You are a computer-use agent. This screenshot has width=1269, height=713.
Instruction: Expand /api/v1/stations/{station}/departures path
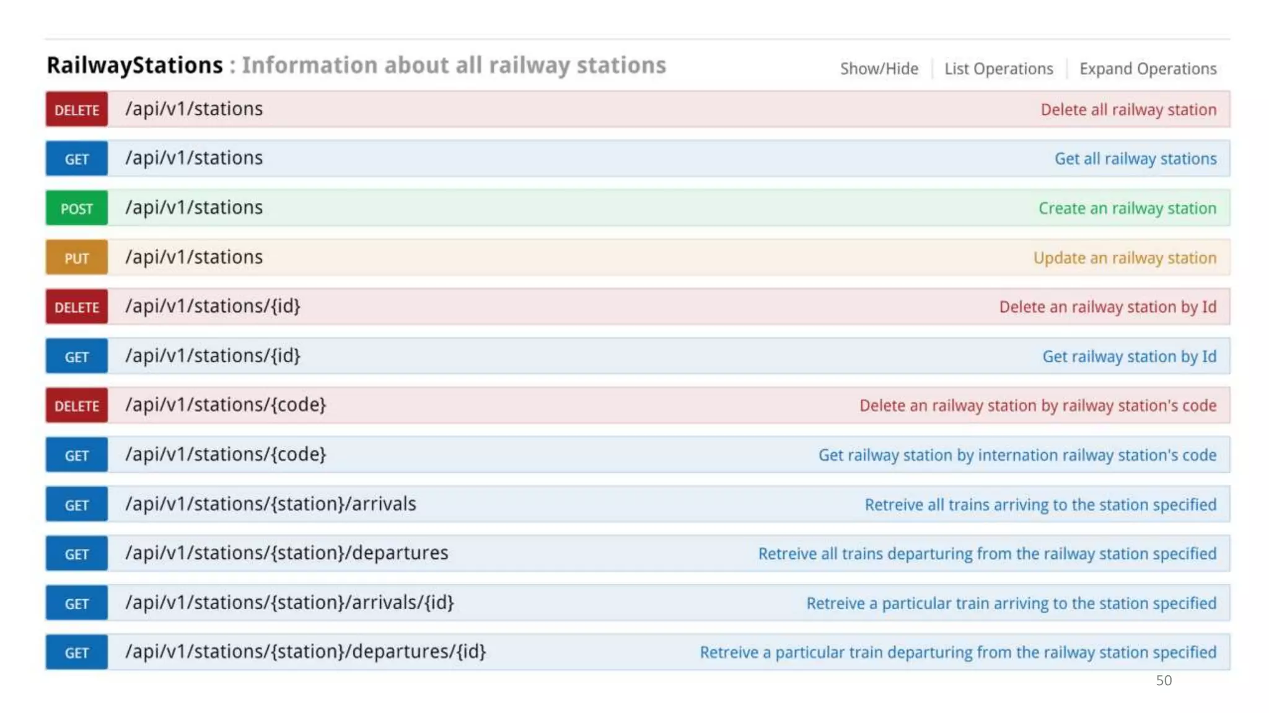click(x=286, y=553)
